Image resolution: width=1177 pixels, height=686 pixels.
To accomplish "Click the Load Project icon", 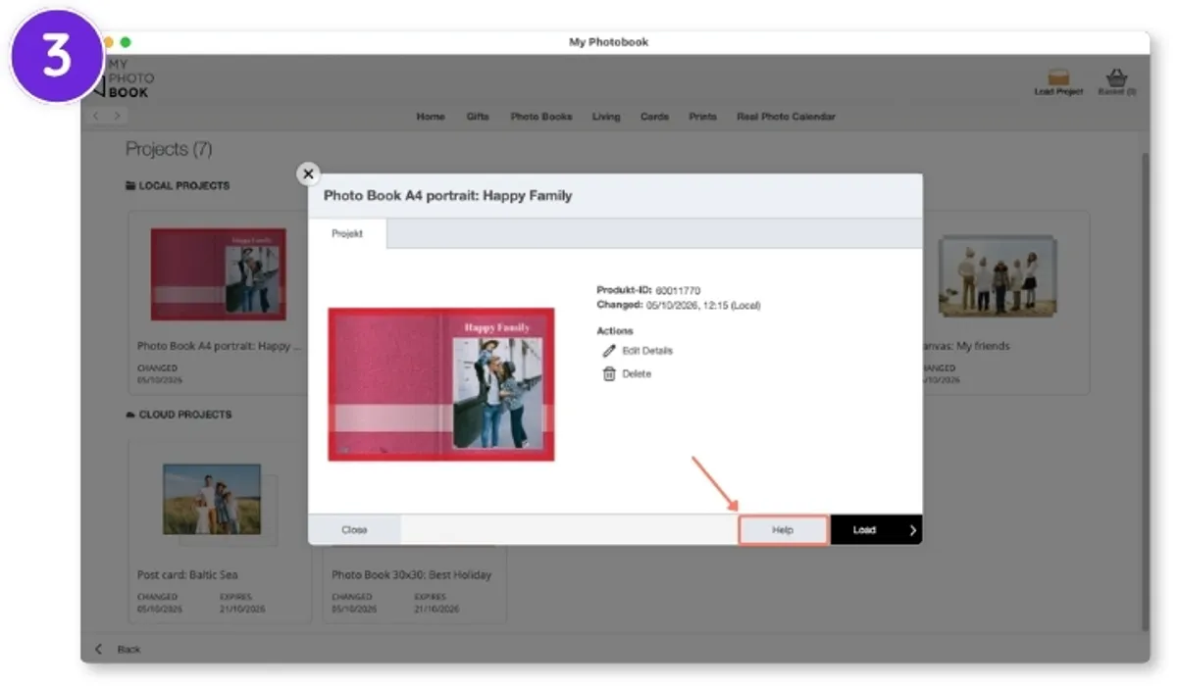I will (1058, 77).
